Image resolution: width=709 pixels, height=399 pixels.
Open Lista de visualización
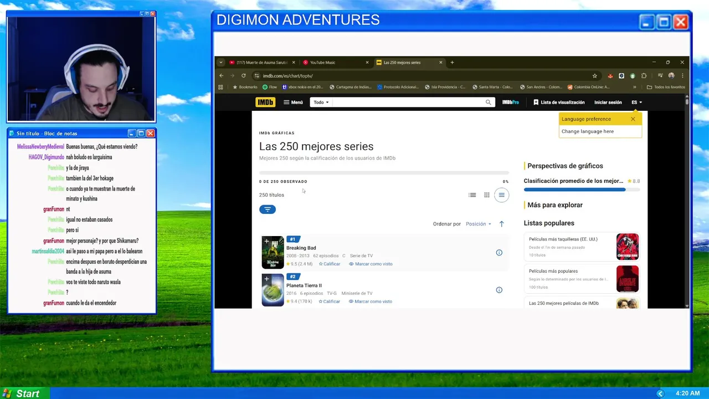point(559,102)
